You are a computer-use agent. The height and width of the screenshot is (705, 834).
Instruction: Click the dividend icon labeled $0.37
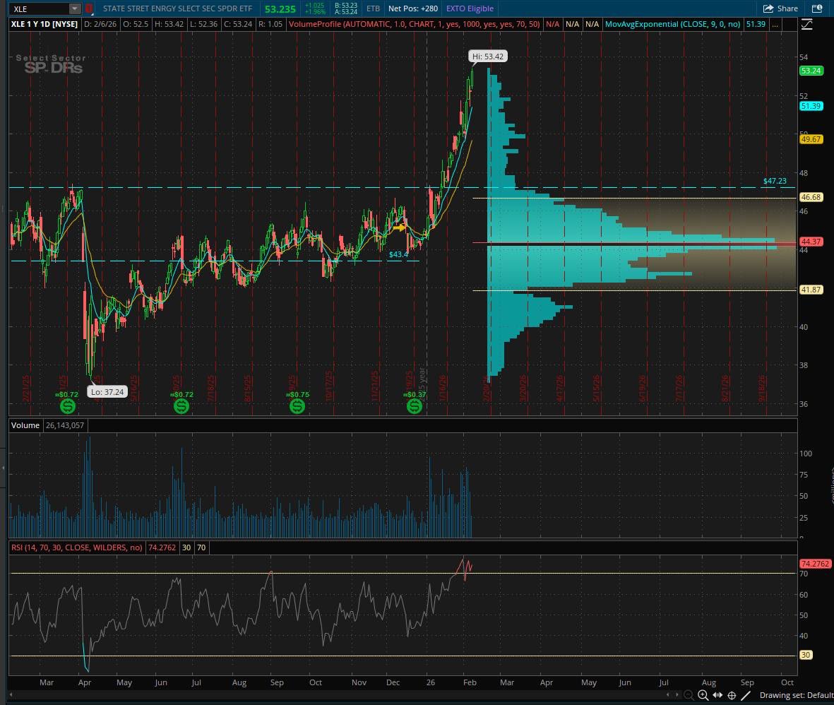coord(415,406)
